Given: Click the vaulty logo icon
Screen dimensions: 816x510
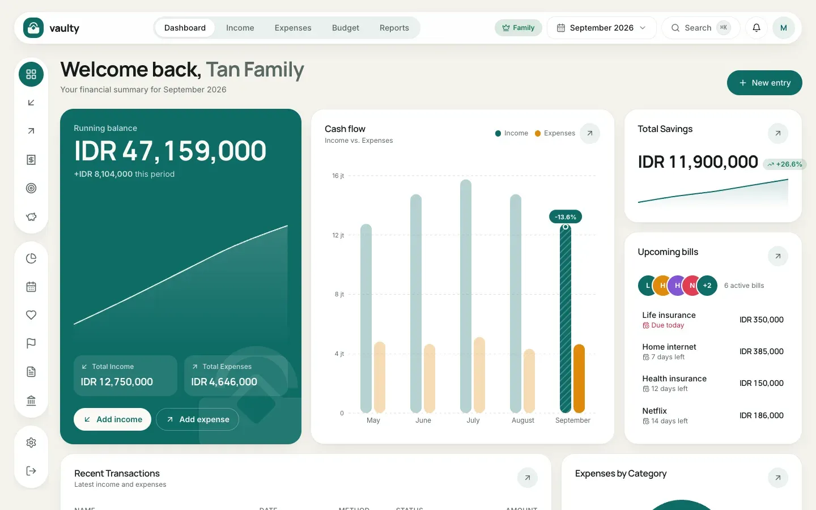Looking at the screenshot, I should 33,28.
